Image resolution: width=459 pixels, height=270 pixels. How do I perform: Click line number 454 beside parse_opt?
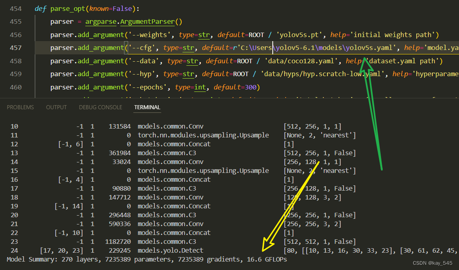[15, 8]
